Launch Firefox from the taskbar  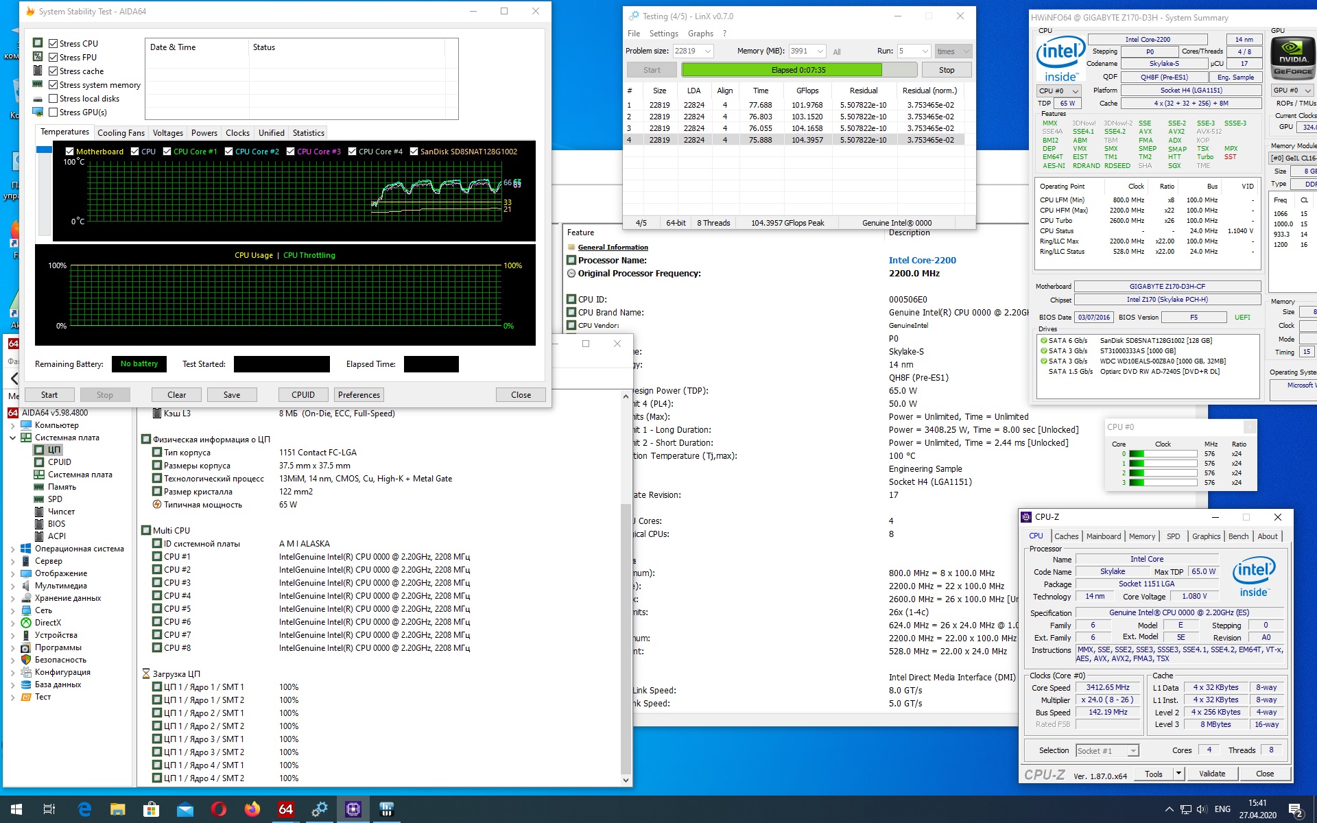(x=252, y=809)
